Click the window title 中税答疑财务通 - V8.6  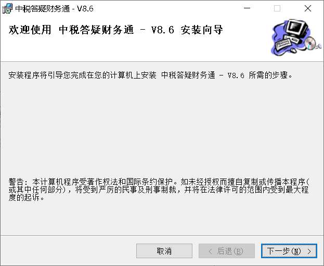point(55,9)
